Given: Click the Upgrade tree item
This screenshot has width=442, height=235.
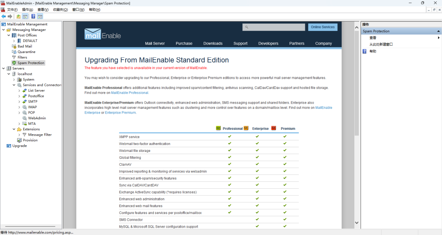Looking at the screenshot, I should tap(19, 146).
